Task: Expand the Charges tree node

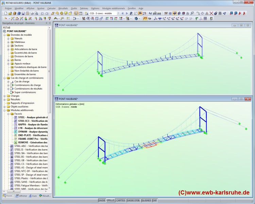Action: [4, 96]
